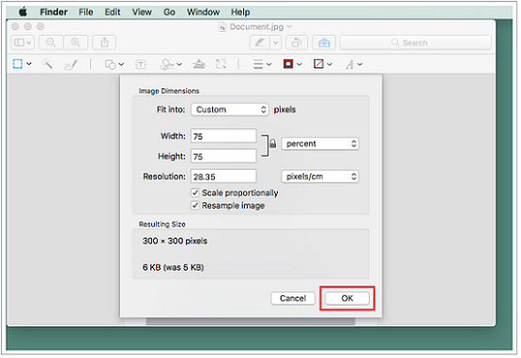Click the zoom out magnifier icon
Screen dimensions: 521x358
click(51, 42)
